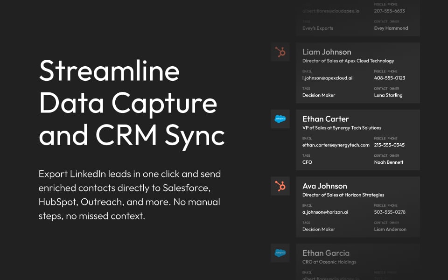The image size is (448, 280).
Task: Click contact owner Liam Anderson
Action: tap(390, 229)
